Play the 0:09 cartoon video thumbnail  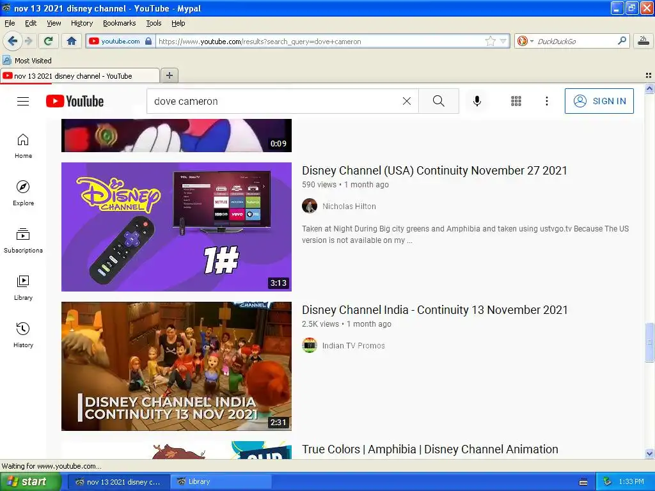click(177, 136)
